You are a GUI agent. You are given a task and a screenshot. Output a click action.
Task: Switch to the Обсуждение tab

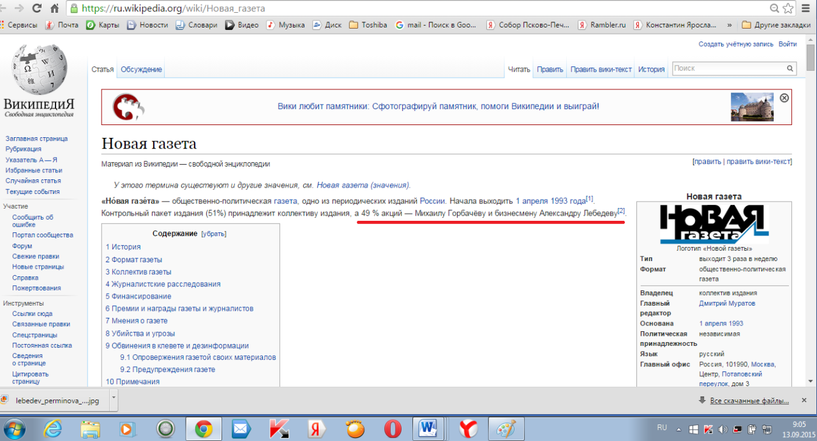pos(141,70)
